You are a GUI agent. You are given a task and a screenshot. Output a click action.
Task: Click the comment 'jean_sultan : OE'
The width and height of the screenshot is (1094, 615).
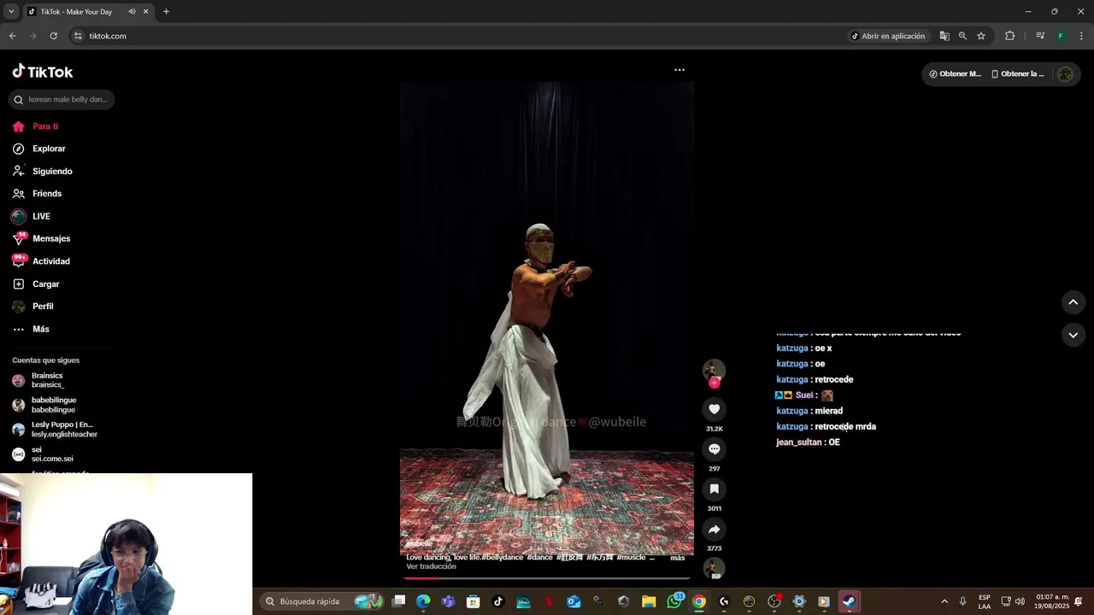point(808,442)
